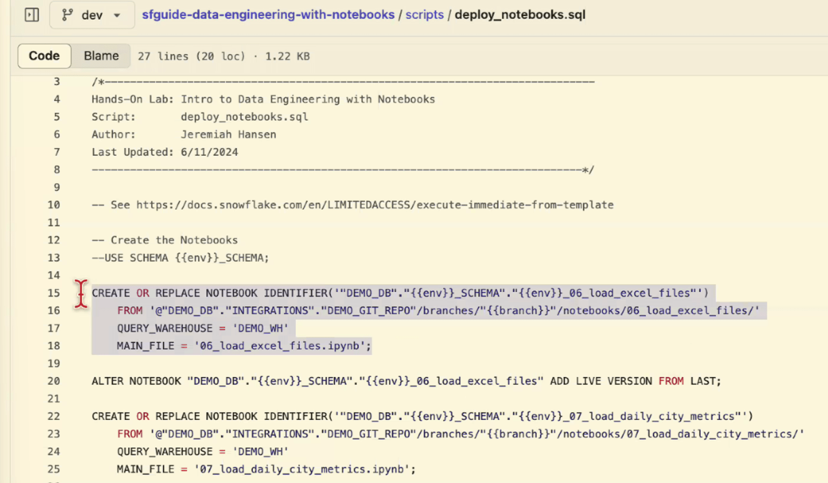The image size is (828, 483).
Task: Switch to the Code tab
Action: [x=45, y=56]
